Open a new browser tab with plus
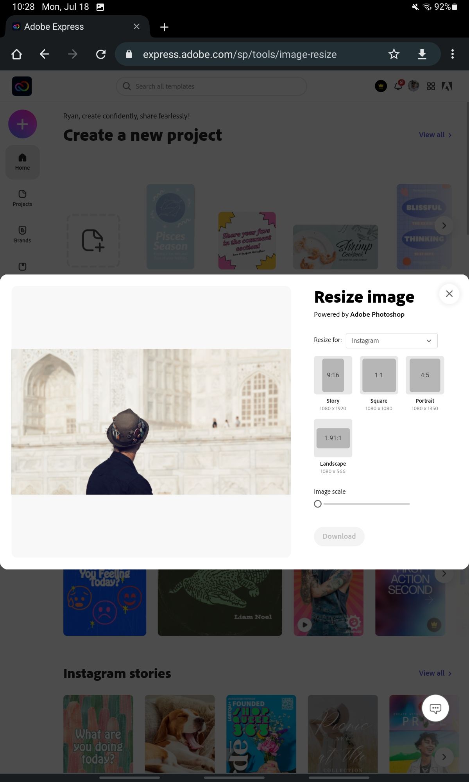This screenshot has width=469, height=782. 164,27
